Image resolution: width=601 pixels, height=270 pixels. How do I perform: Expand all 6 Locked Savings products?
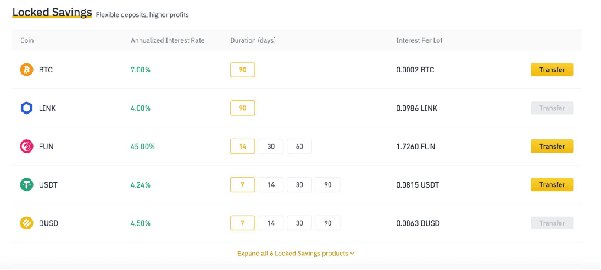click(x=293, y=254)
